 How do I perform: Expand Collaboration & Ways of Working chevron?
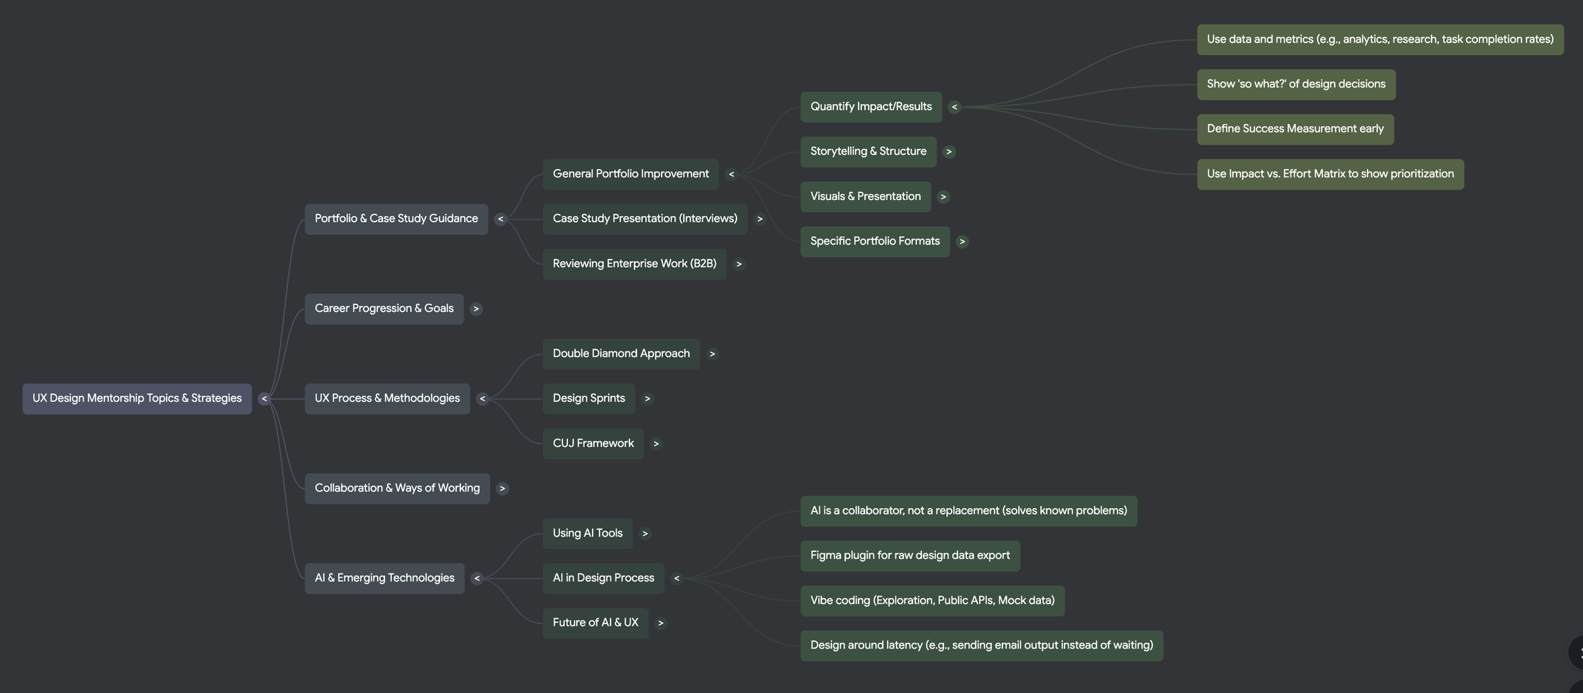pyautogui.click(x=502, y=489)
